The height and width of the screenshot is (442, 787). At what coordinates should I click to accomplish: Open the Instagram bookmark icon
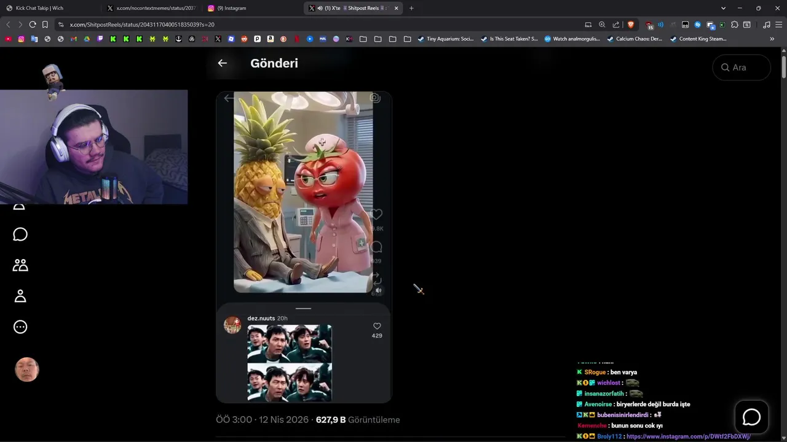21,39
